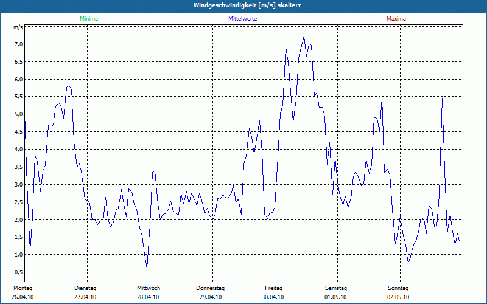
Task: Click the 01.05.10 date label
Action: pyautogui.click(x=335, y=297)
